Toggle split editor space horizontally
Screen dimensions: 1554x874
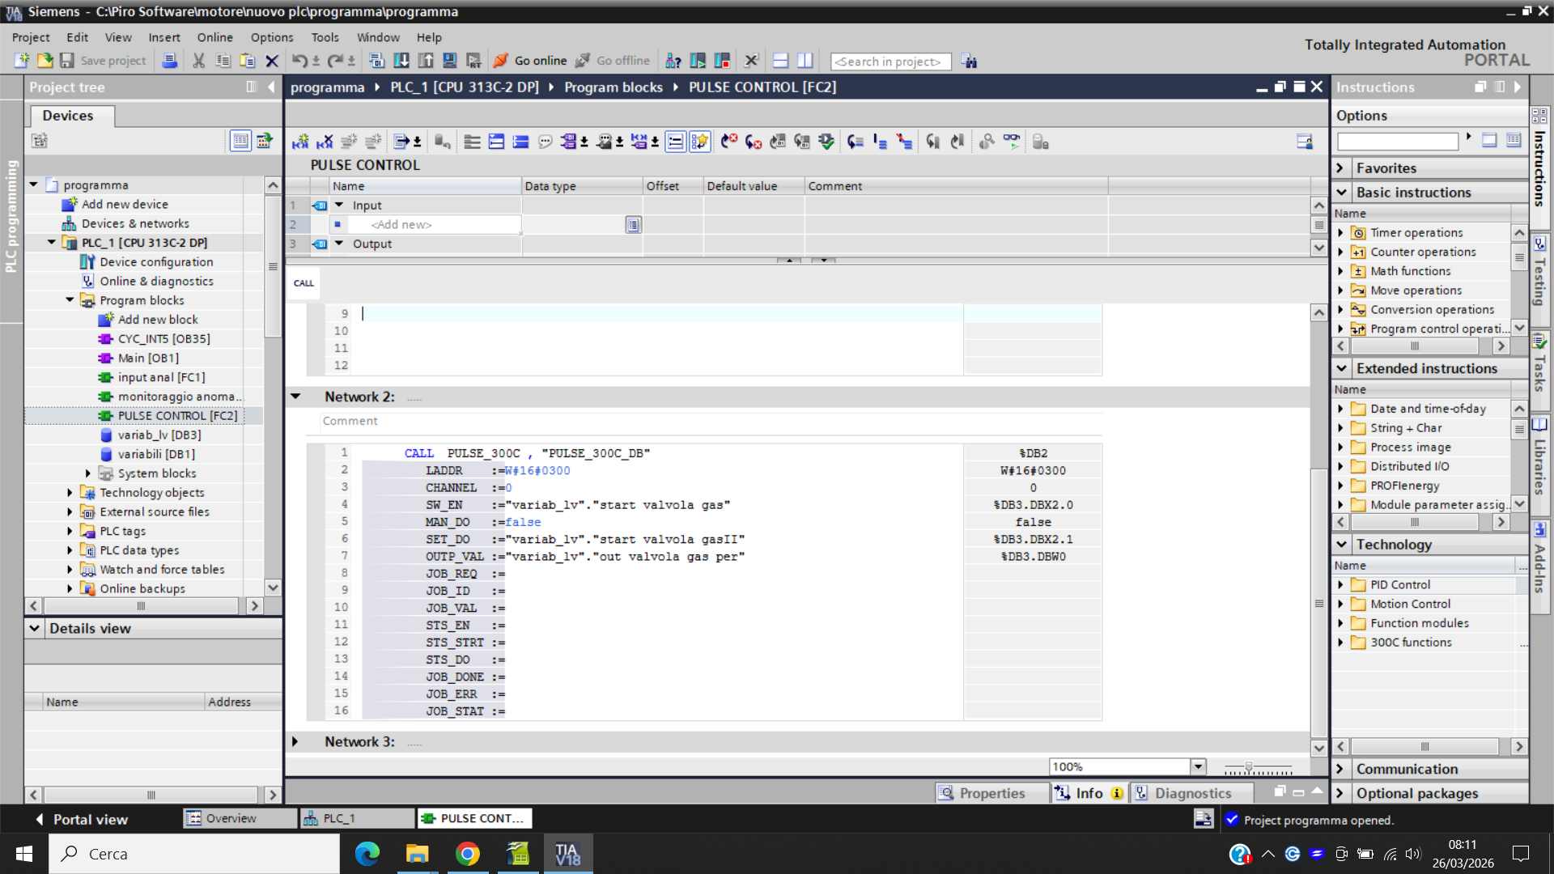780,61
